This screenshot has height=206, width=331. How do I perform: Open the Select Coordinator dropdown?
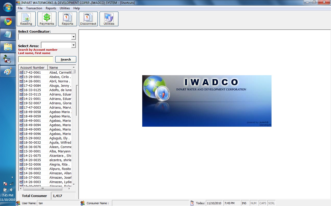pos(74,37)
